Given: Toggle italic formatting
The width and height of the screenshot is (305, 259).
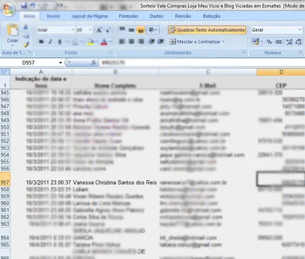Looking at the screenshot, I should point(51,41).
